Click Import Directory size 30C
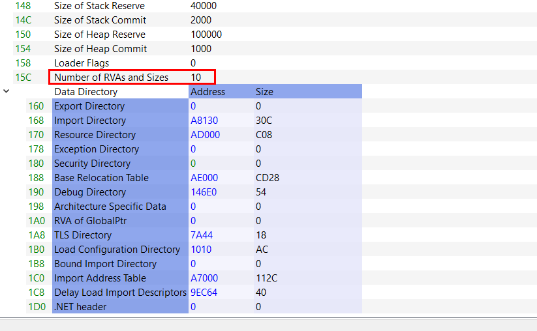The height and width of the screenshot is (331, 537). 264,121
